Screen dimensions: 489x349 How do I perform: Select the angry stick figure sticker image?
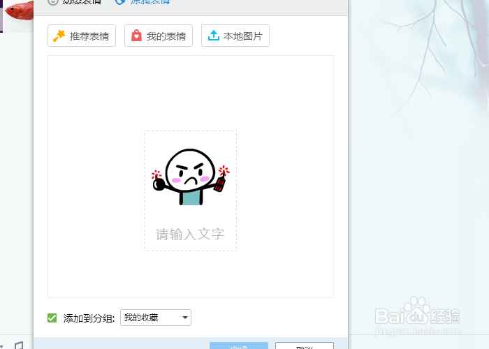point(191,177)
